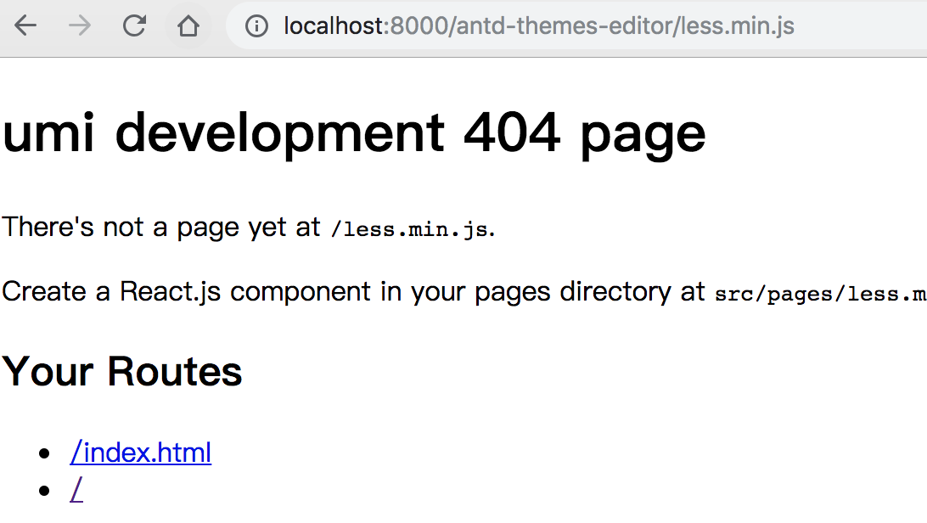Click the "Your Routes" heading
The height and width of the screenshot is (523, 927).
point(122,372)
